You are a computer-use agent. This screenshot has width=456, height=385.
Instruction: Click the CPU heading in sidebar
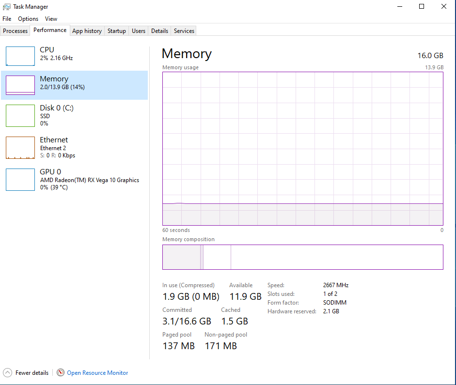pyautogui.click(x=47, y=50)
